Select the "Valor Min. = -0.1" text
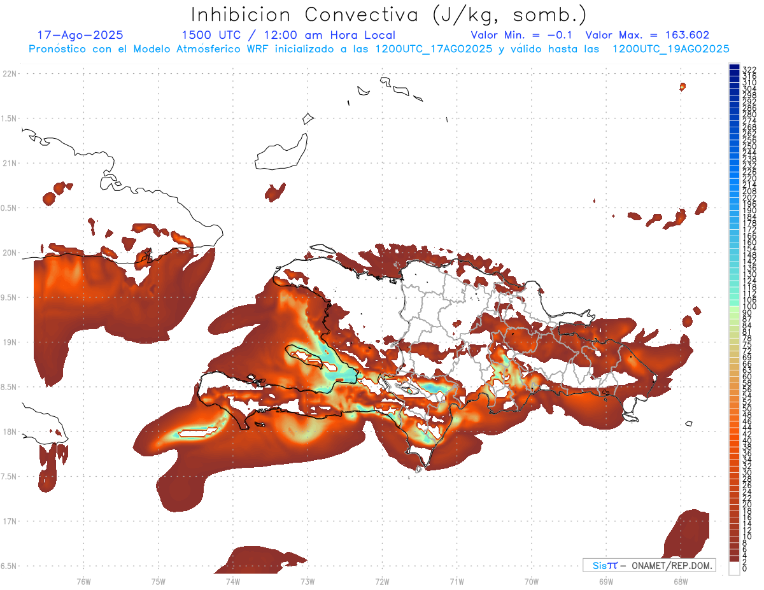This screenshot has width=764, height=590. pos(521,35)
